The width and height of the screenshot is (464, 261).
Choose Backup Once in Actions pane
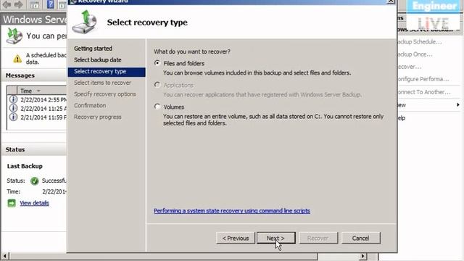point(415,54)
